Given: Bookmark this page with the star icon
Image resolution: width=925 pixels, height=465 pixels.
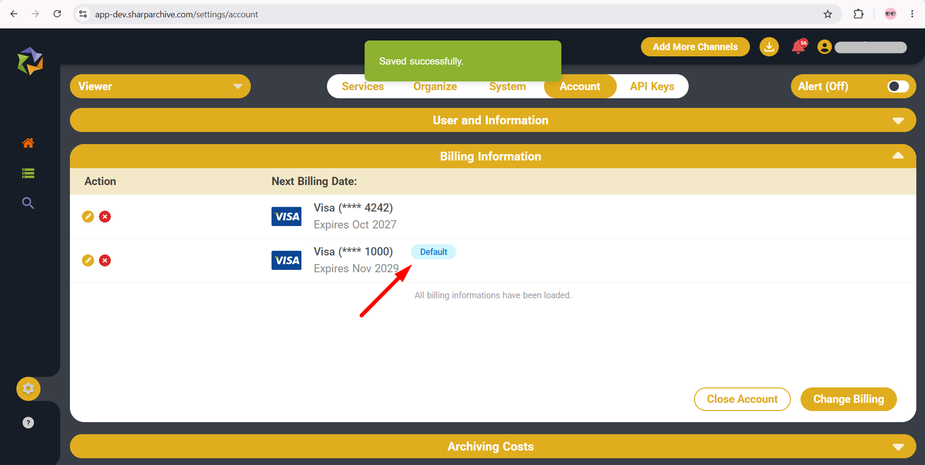Looking at the screenshot, I should coord(828,14).
